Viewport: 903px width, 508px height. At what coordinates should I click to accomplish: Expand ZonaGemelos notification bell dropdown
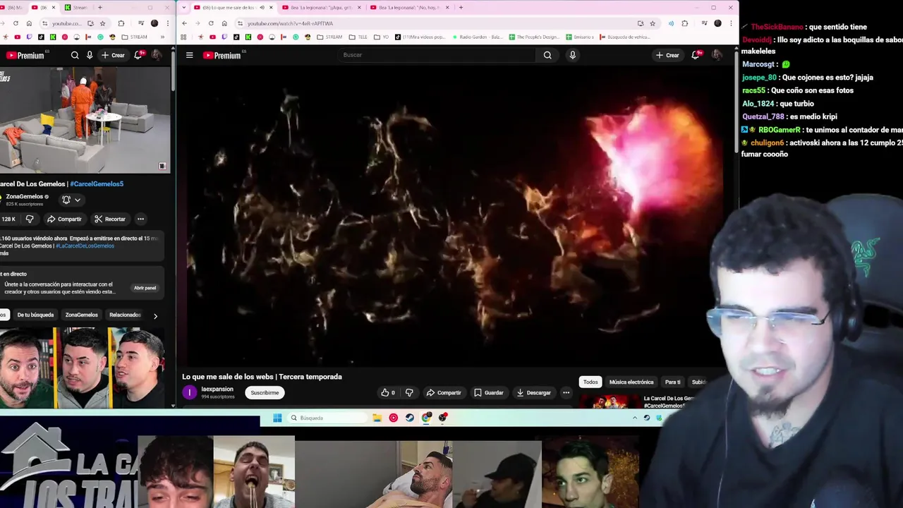tap(71, 200)
